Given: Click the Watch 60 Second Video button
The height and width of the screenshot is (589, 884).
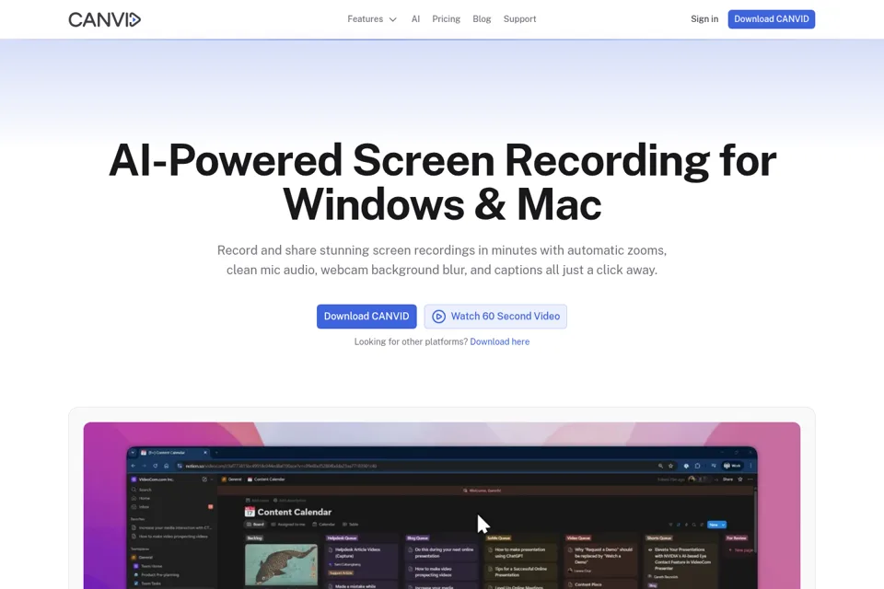Looking at the screenshot, I should pyautogui.click(x=495, y=317).
